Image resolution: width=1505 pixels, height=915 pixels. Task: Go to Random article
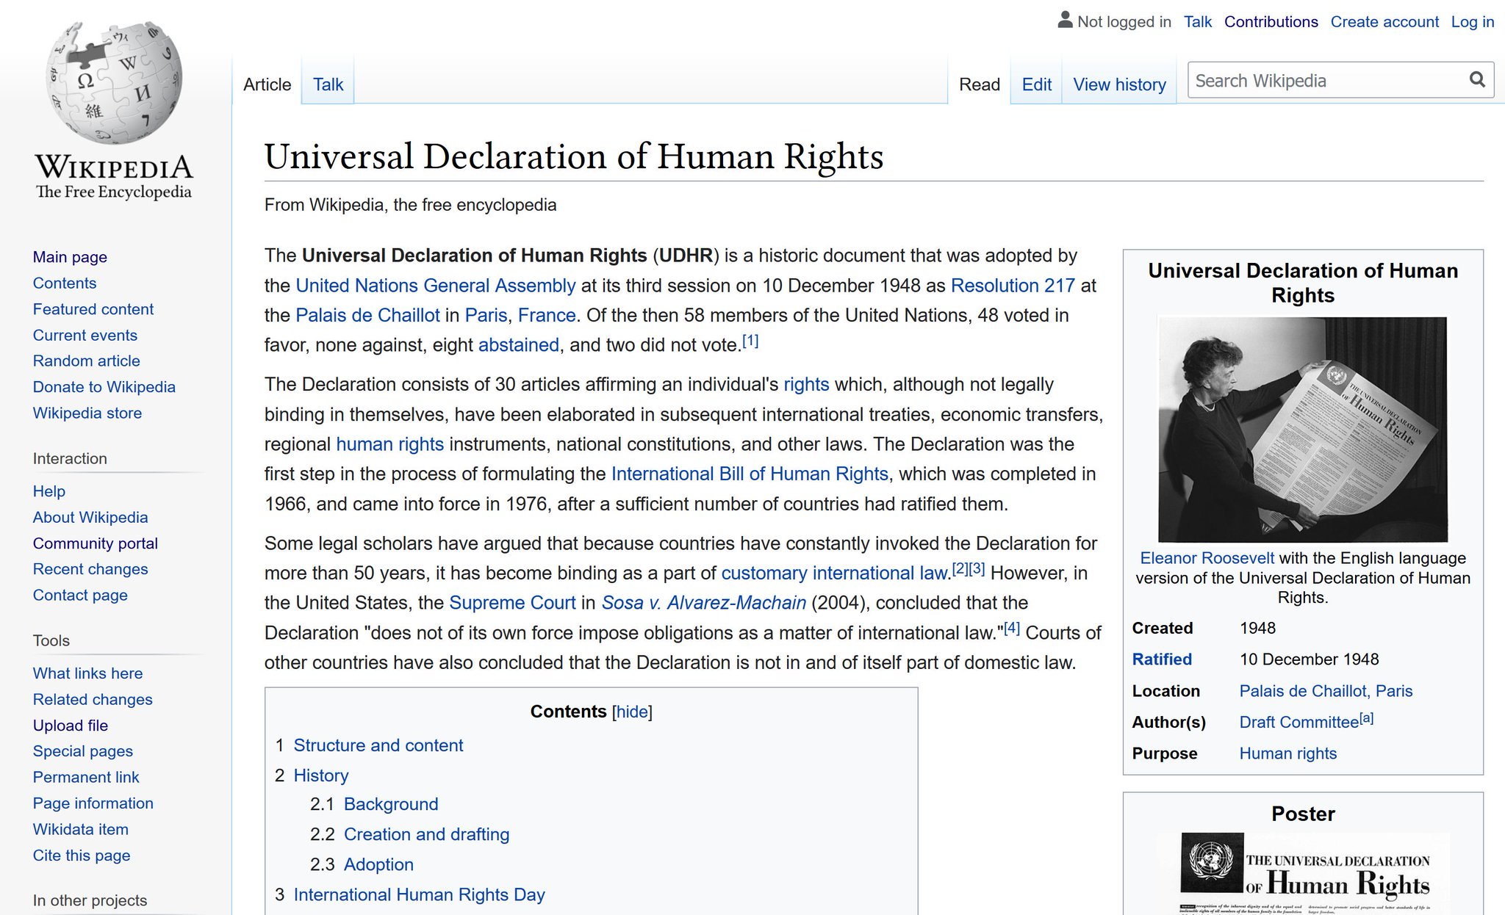coord(86,361)
